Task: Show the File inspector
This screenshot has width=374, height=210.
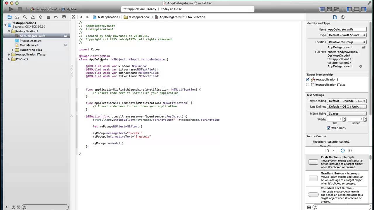Action: [x=335, y=17]
